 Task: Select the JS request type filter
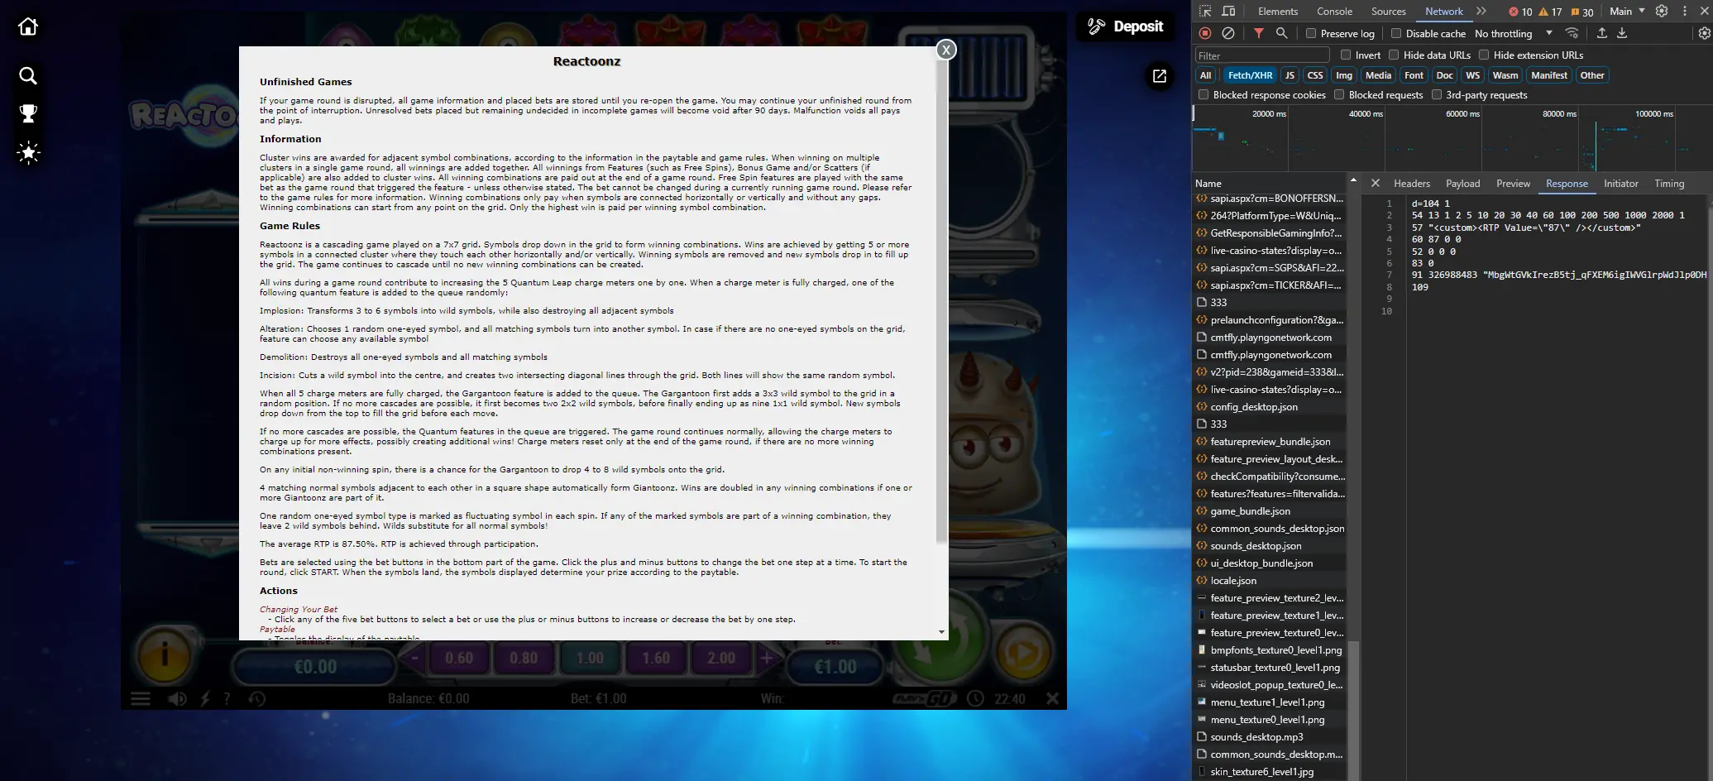click(1290, 75)
